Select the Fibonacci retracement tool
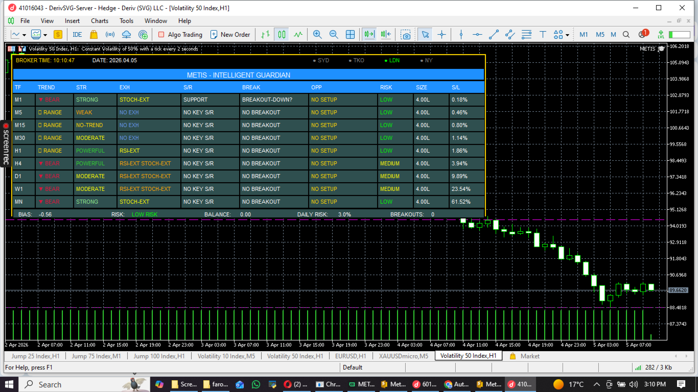698x392 pixels. [x=526, y=35]
